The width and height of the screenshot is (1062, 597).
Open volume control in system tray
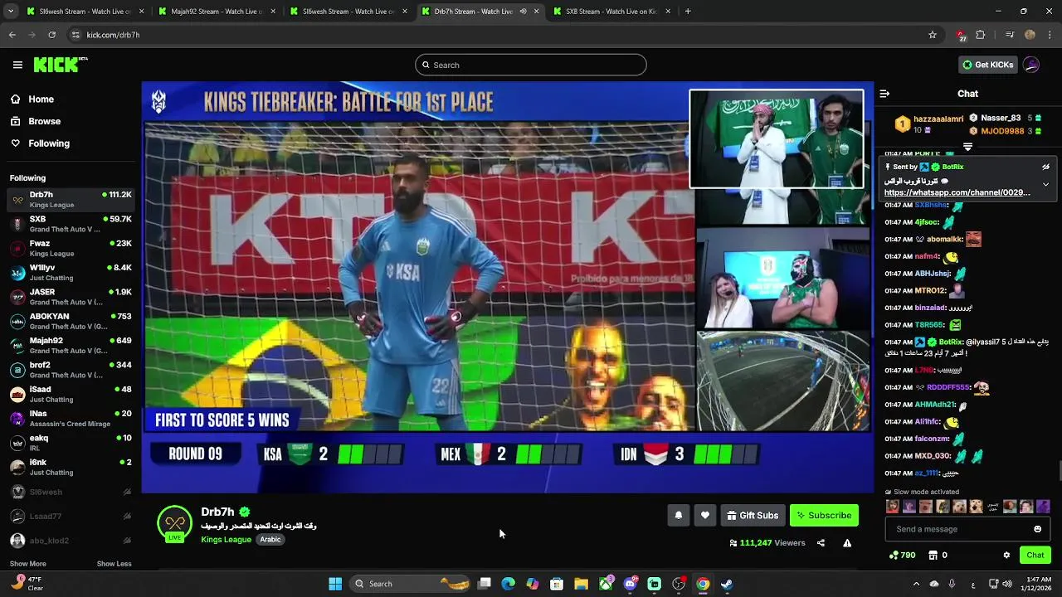(x=1007, y=584)
